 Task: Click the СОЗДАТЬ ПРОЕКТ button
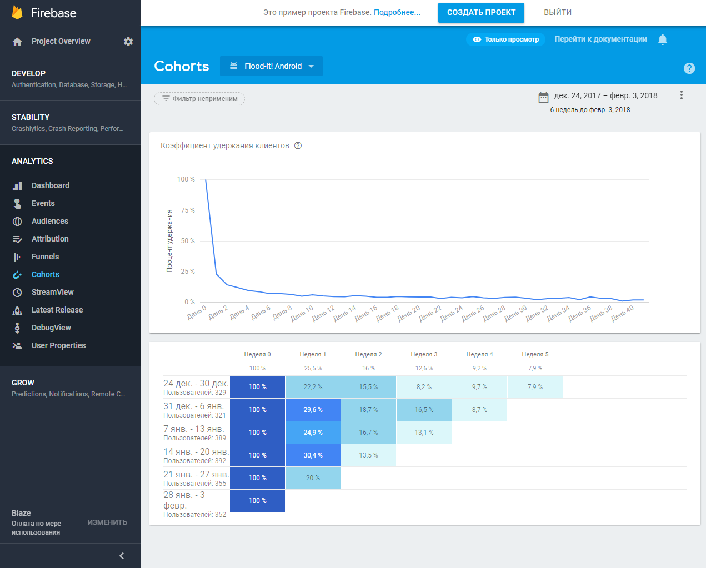click(x=481, y=12)
